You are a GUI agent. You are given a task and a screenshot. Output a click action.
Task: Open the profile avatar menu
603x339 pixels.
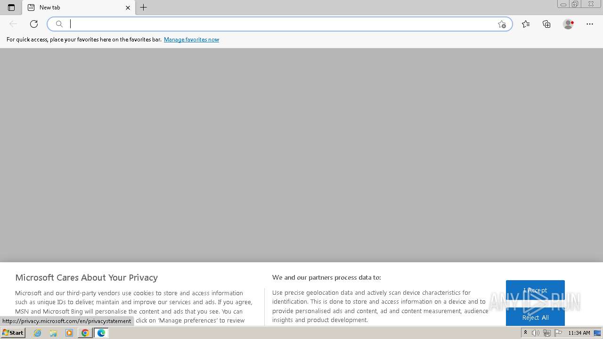pyautogui.click(x=568, y=24)
